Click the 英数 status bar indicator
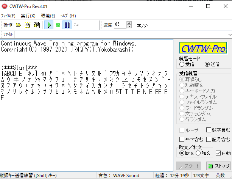 (220, 176)
